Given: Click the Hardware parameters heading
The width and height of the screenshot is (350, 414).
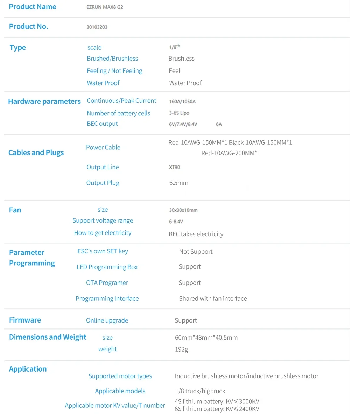Looking at the screenshot, I should coord(44,101).
